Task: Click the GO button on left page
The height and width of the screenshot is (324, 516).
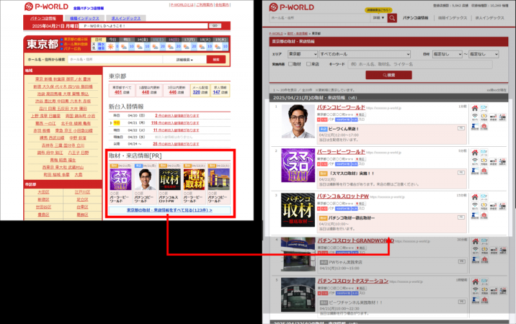Action: [215, 26]
